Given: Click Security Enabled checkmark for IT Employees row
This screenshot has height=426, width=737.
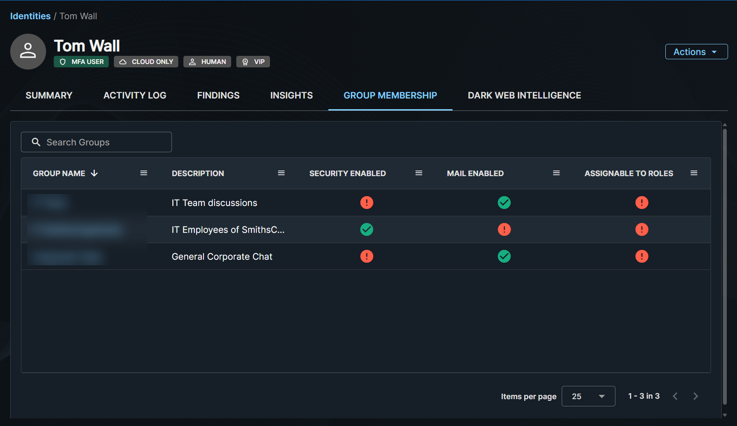Looking at the screenshot, I should 366,229.
